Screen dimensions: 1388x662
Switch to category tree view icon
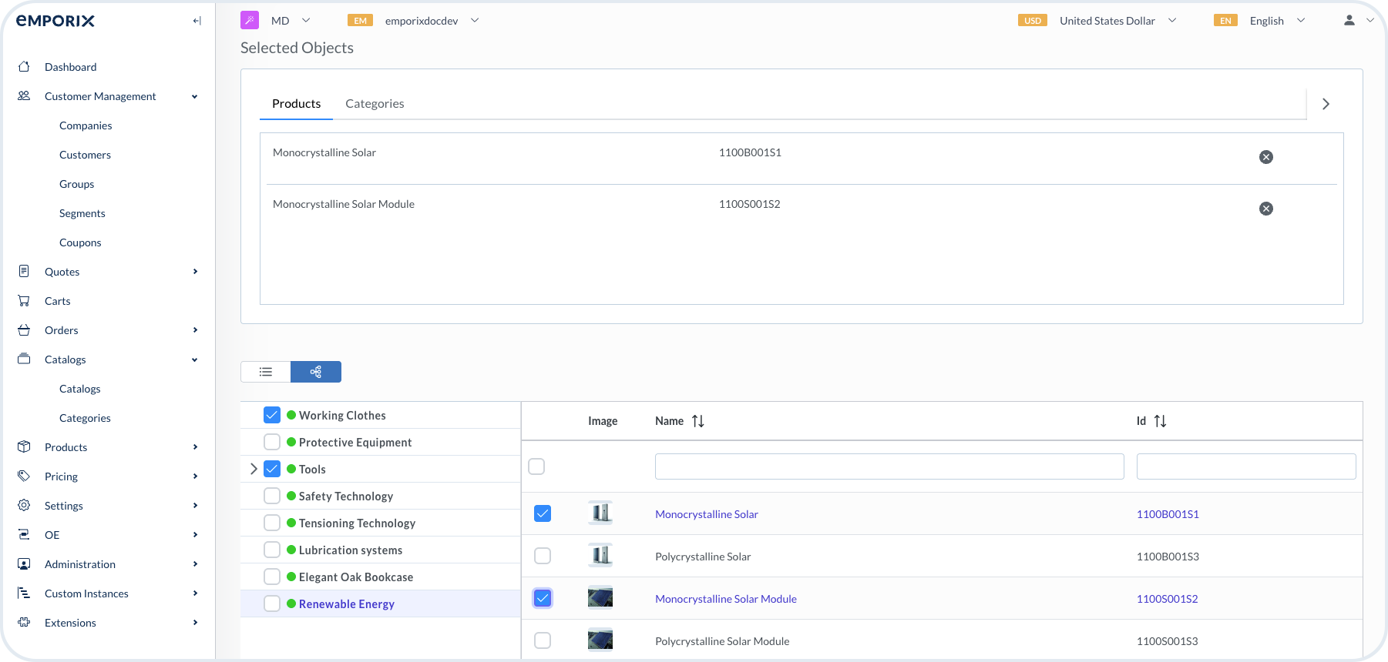tap(316, 372)
